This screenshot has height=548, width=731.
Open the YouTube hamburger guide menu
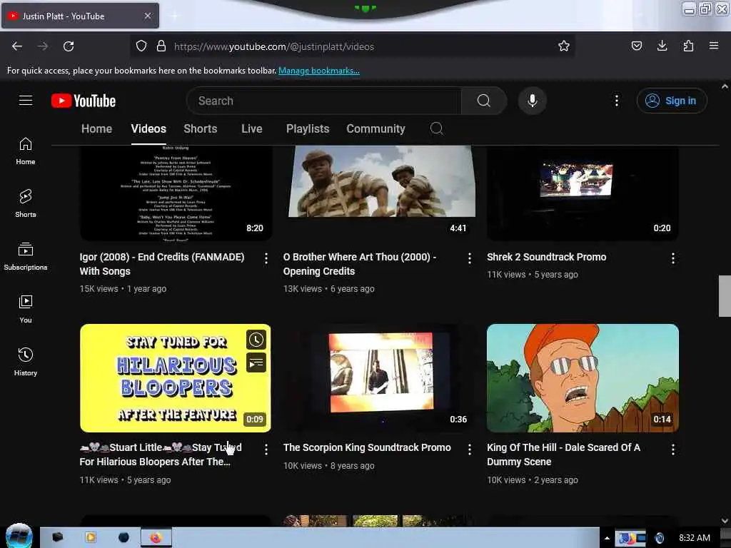coord(26,101)
